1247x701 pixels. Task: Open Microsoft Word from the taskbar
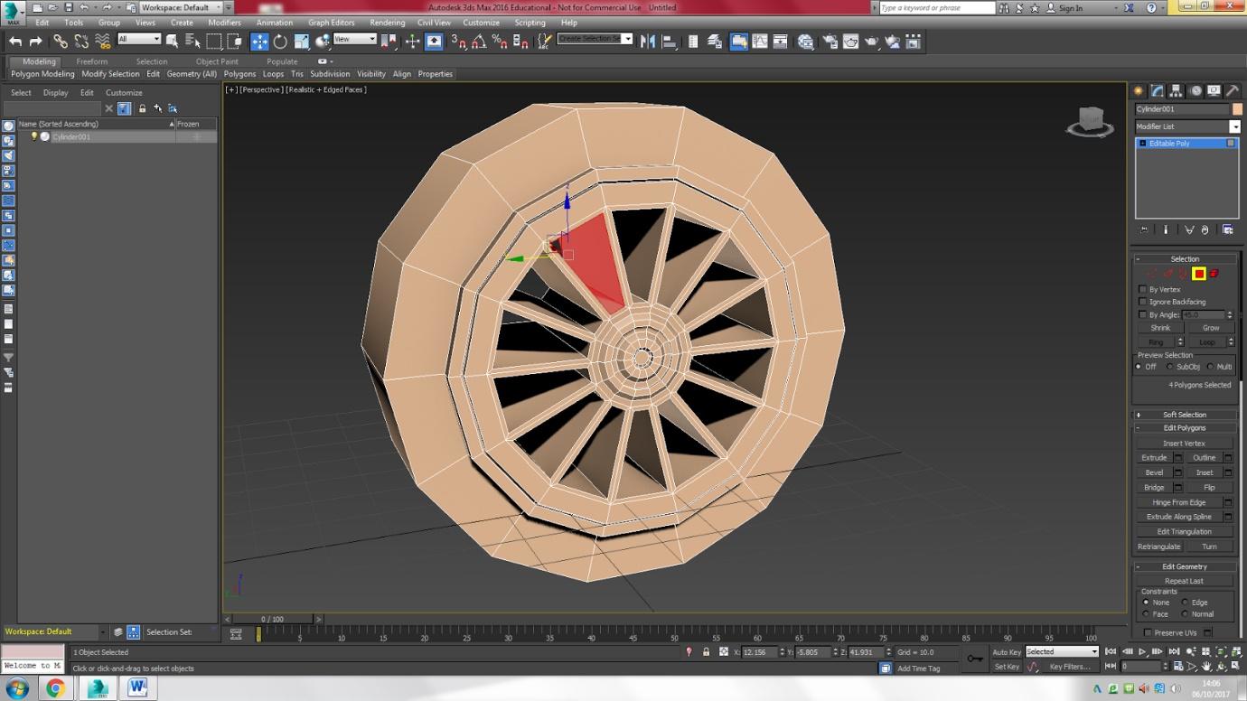pos(137,688)
